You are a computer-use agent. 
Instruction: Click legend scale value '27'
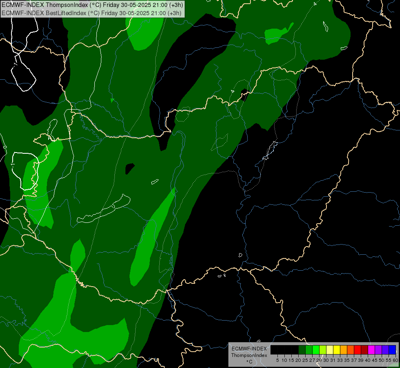point(312,360)
